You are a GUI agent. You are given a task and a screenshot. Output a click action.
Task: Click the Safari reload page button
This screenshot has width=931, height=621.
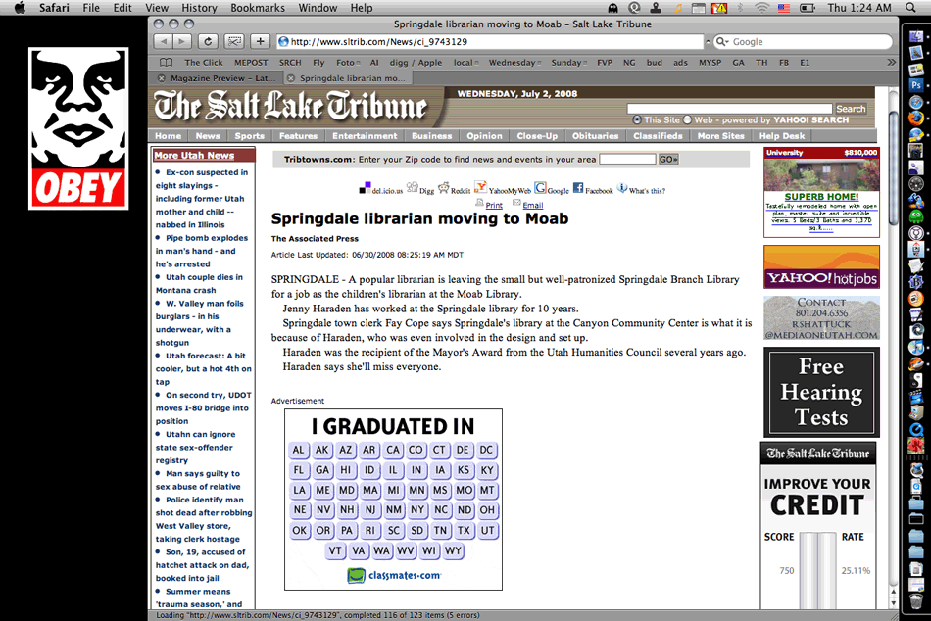(x=208, y=41)
